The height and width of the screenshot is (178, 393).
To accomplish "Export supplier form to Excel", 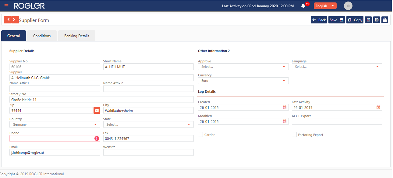I will pos(377,20).
